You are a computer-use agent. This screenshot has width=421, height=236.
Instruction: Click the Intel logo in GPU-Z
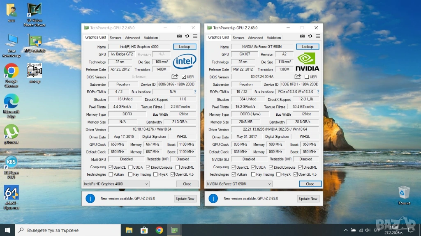click(x=184, y=62)
